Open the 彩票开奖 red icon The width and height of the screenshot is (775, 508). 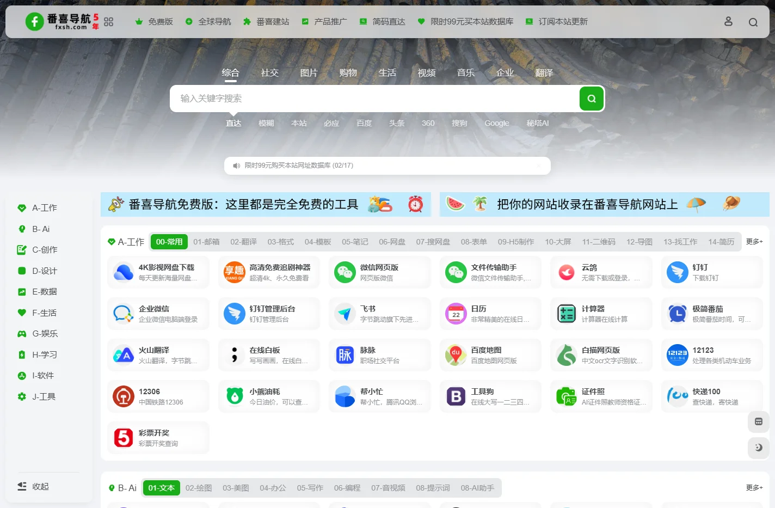[x=124, y=438]
